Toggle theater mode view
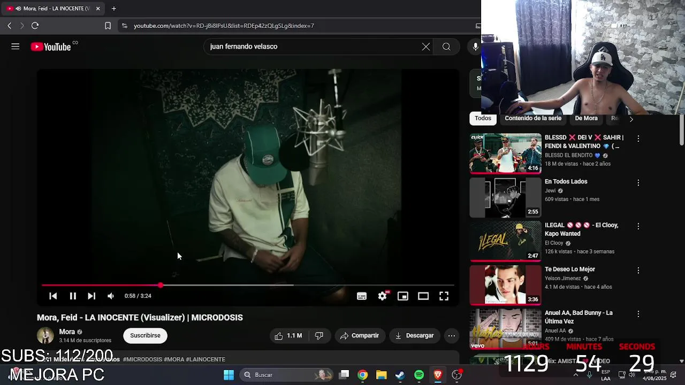The image size is (685, 385). pyautogui.click(x=423, y=296)
